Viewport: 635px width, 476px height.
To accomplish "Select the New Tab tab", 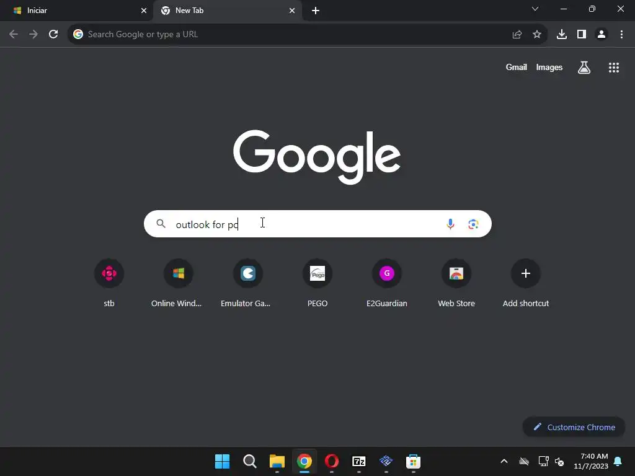I will [228, 11].
